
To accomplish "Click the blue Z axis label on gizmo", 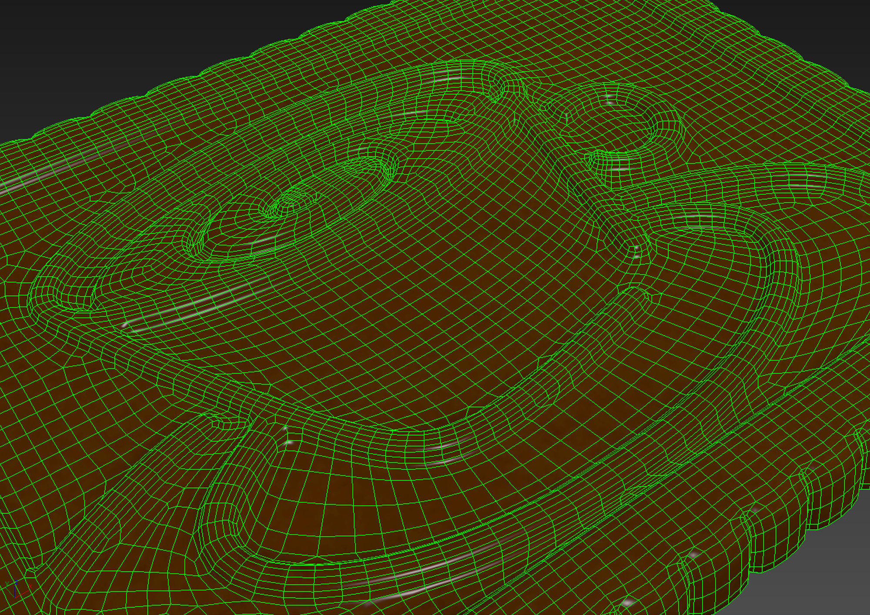I will [16, 582].
